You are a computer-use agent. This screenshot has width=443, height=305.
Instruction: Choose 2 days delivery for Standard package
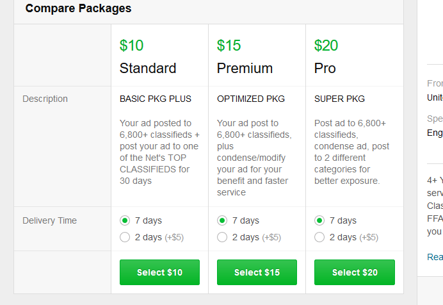tap(125, 237)
